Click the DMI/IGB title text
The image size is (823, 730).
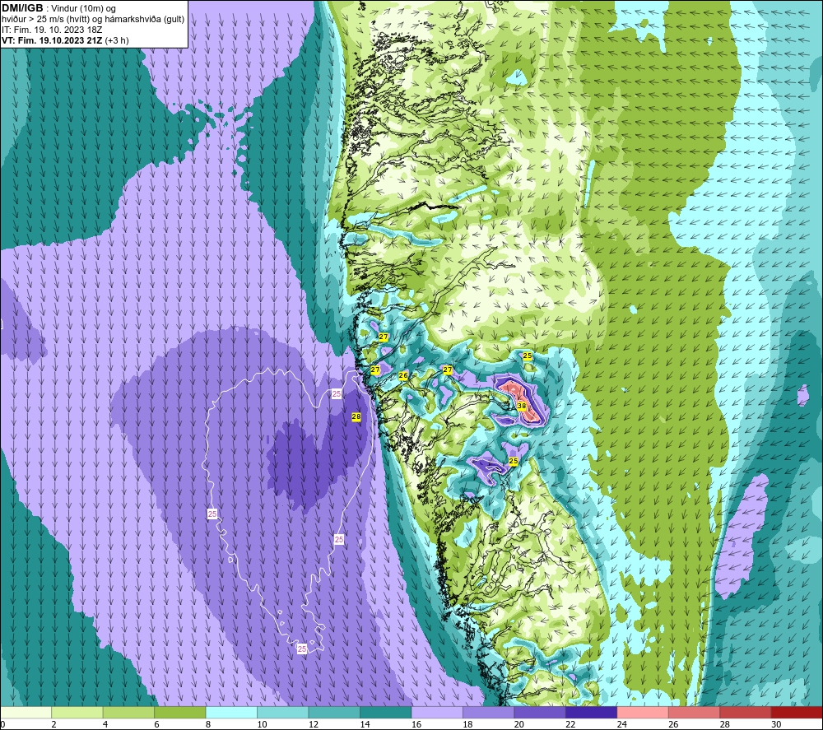coord(22,8)
